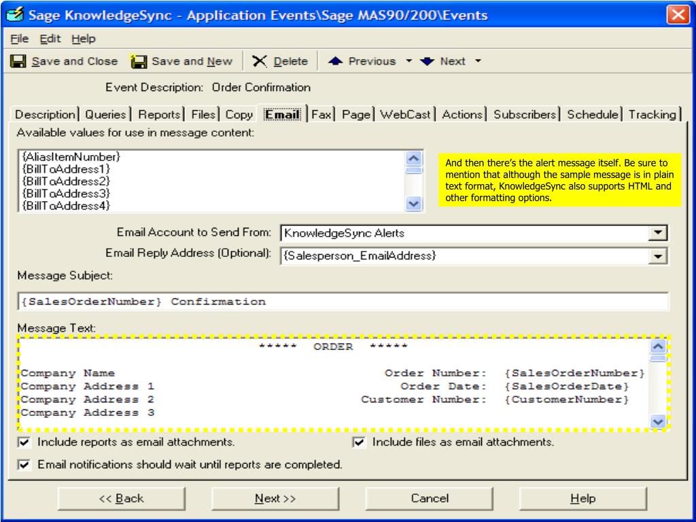696x522 pixels.
Task: Click the Next >> button at bottom
Action: click(275, 498)
